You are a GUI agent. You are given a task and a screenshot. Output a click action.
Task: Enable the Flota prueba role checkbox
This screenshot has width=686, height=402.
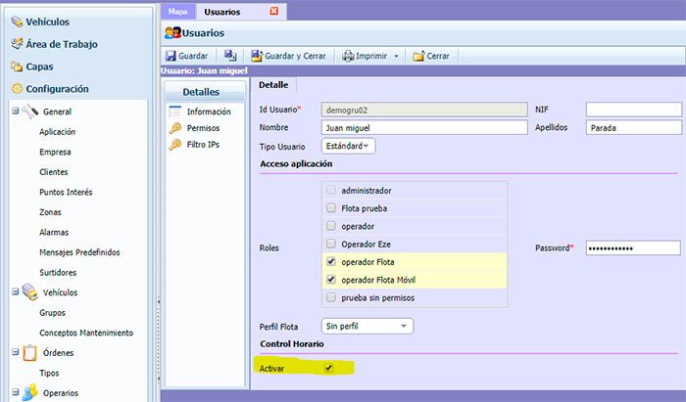pos(331,208)
